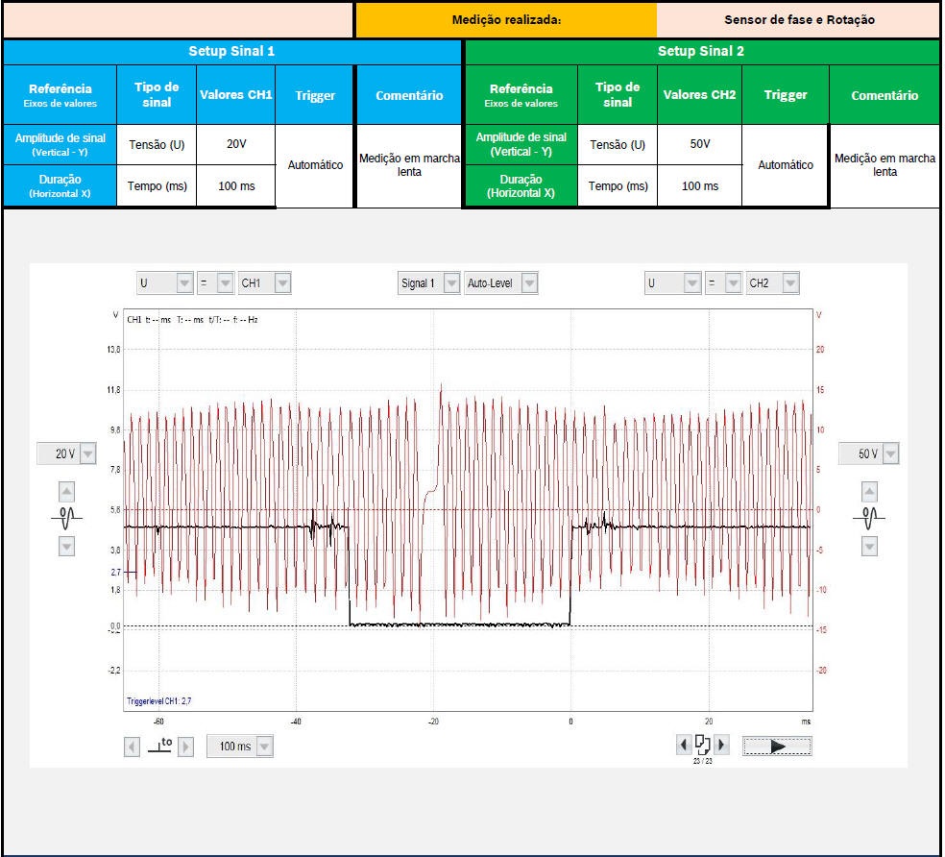Move CH2 waveform down arrow

[869, 546]
